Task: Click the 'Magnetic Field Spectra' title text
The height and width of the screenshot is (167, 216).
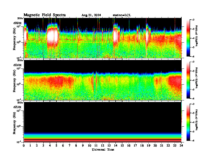Action: [x=45, y=15]
